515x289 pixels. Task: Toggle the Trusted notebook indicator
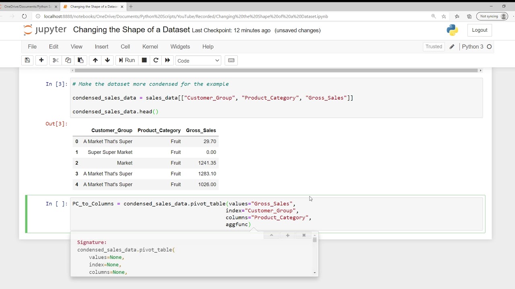click(434, 47)
